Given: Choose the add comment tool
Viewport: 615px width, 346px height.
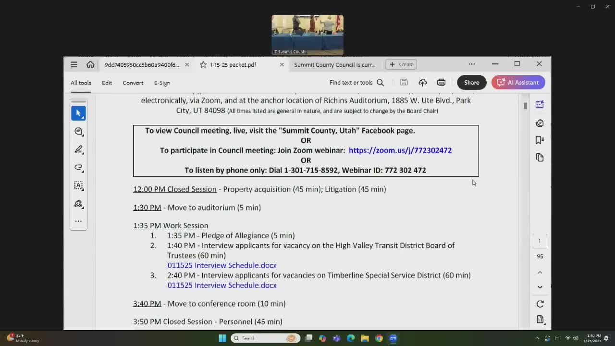Looking at the screenshot, I should point(78,131).
